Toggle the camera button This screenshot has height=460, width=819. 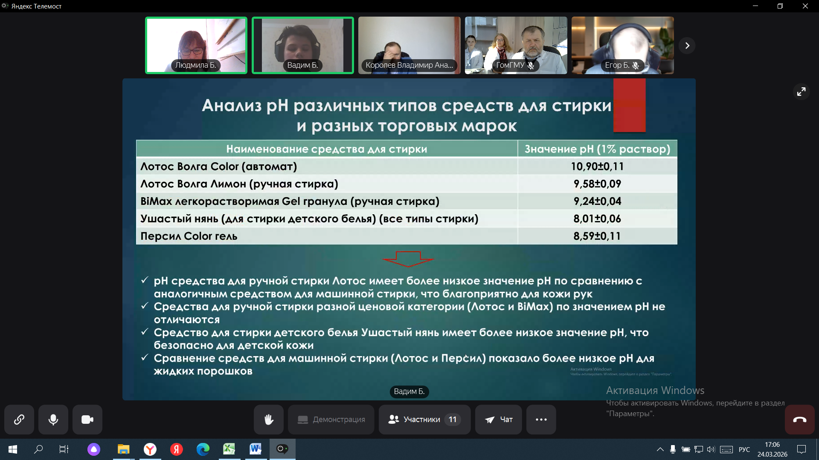click(87, 420)
